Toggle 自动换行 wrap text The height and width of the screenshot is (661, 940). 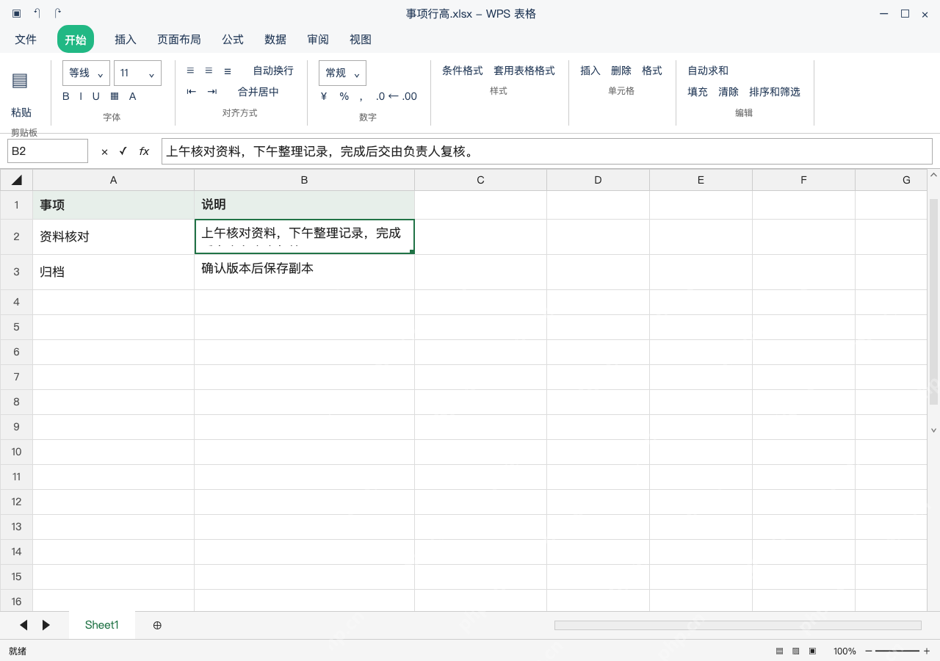273,71
